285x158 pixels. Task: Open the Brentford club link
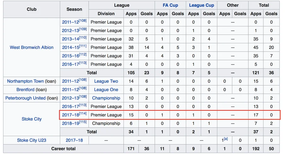(26, 90)
